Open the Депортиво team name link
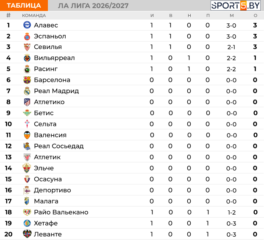This screenshot has width=264, height=240. click(x=53, y=190)
